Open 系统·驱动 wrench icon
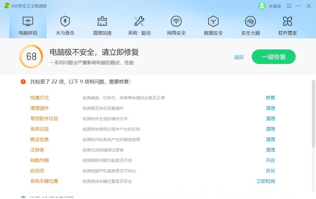 139,21
